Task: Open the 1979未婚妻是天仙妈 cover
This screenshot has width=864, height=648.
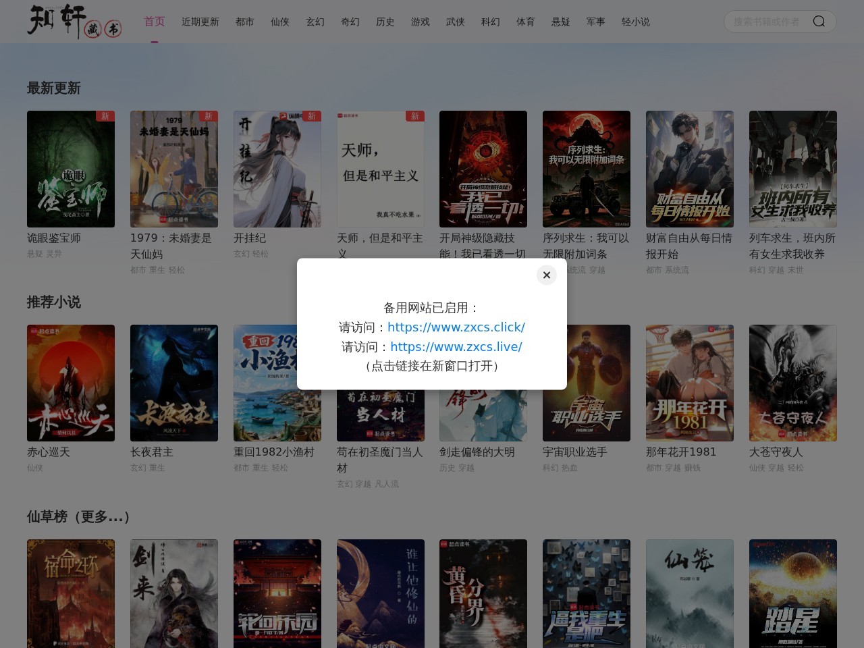Action: pyautogui.click(x=174, y=169)
